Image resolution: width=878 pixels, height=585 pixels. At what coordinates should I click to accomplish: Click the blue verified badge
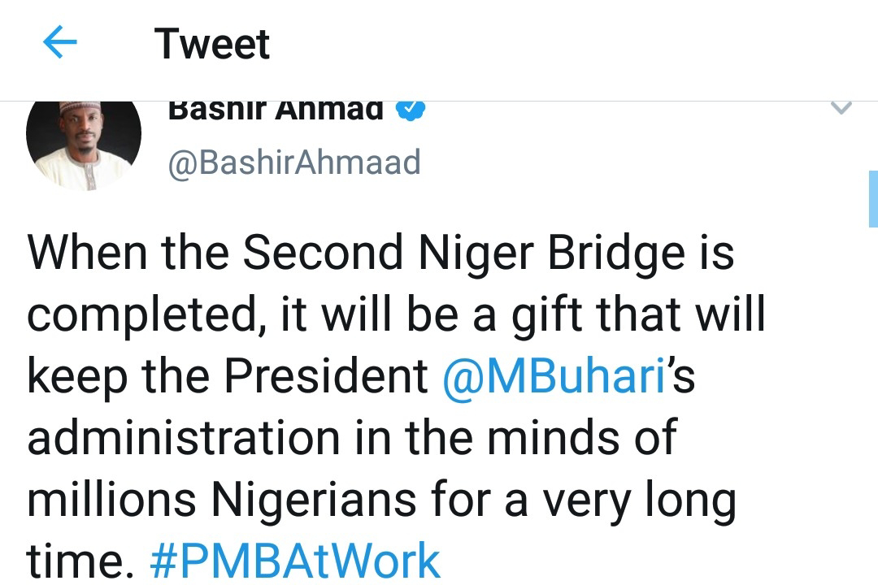(x=411, y=110)
